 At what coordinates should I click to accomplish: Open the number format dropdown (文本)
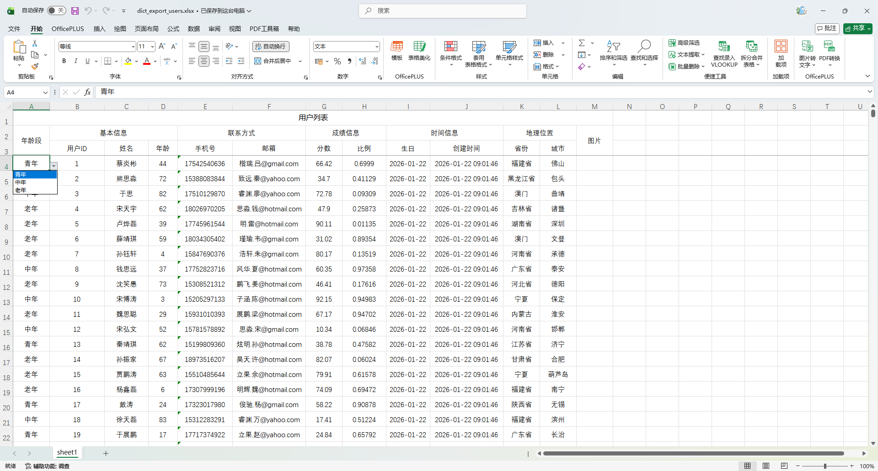pyautogui.click(x=377, y=47)
